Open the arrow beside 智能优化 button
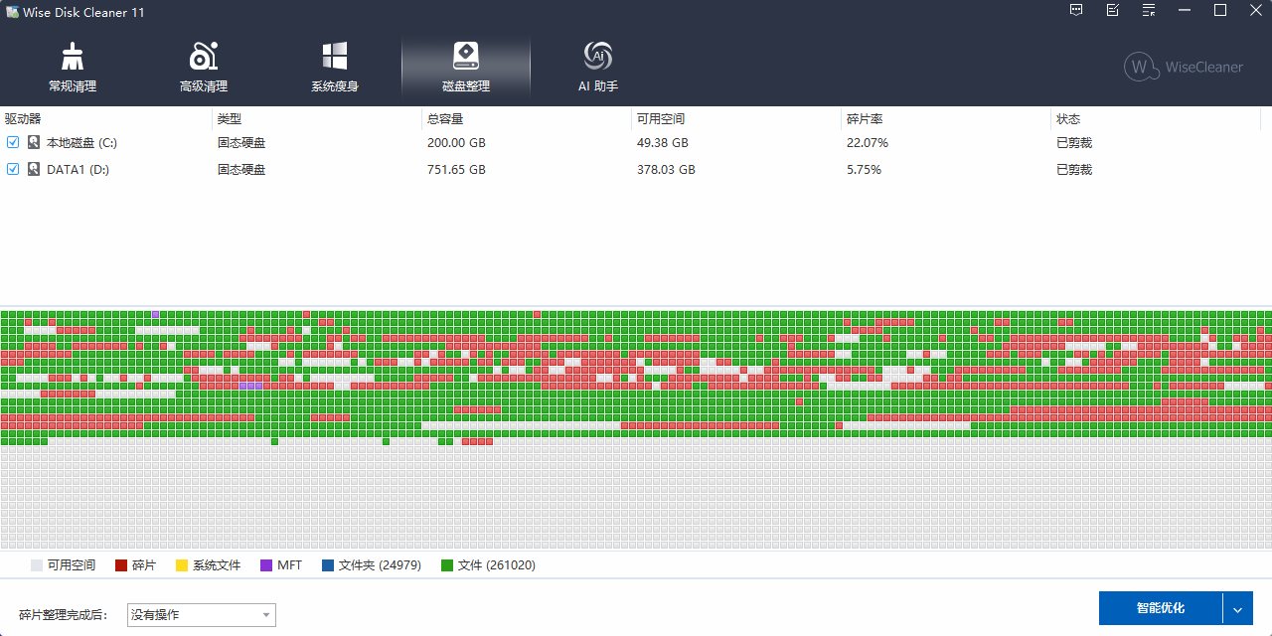The height and width of the screenshot is (636, 1272). pos(1237,608)
